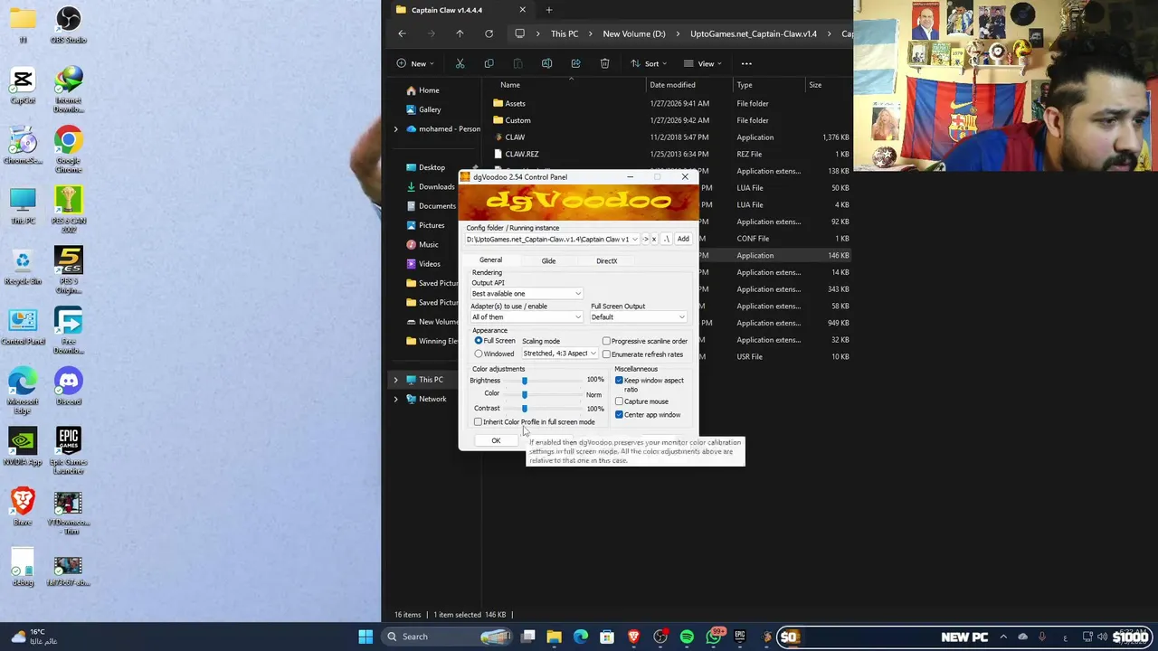Image resolution: width=1158 pixels, height=651 pixels.
Task: Click the Share icon in Explorer toolbar
Action: coord(575,63)
